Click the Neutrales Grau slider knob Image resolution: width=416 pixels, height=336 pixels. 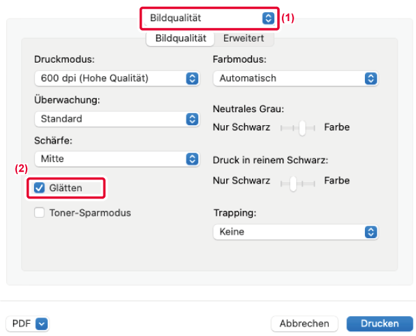[302, 128]
